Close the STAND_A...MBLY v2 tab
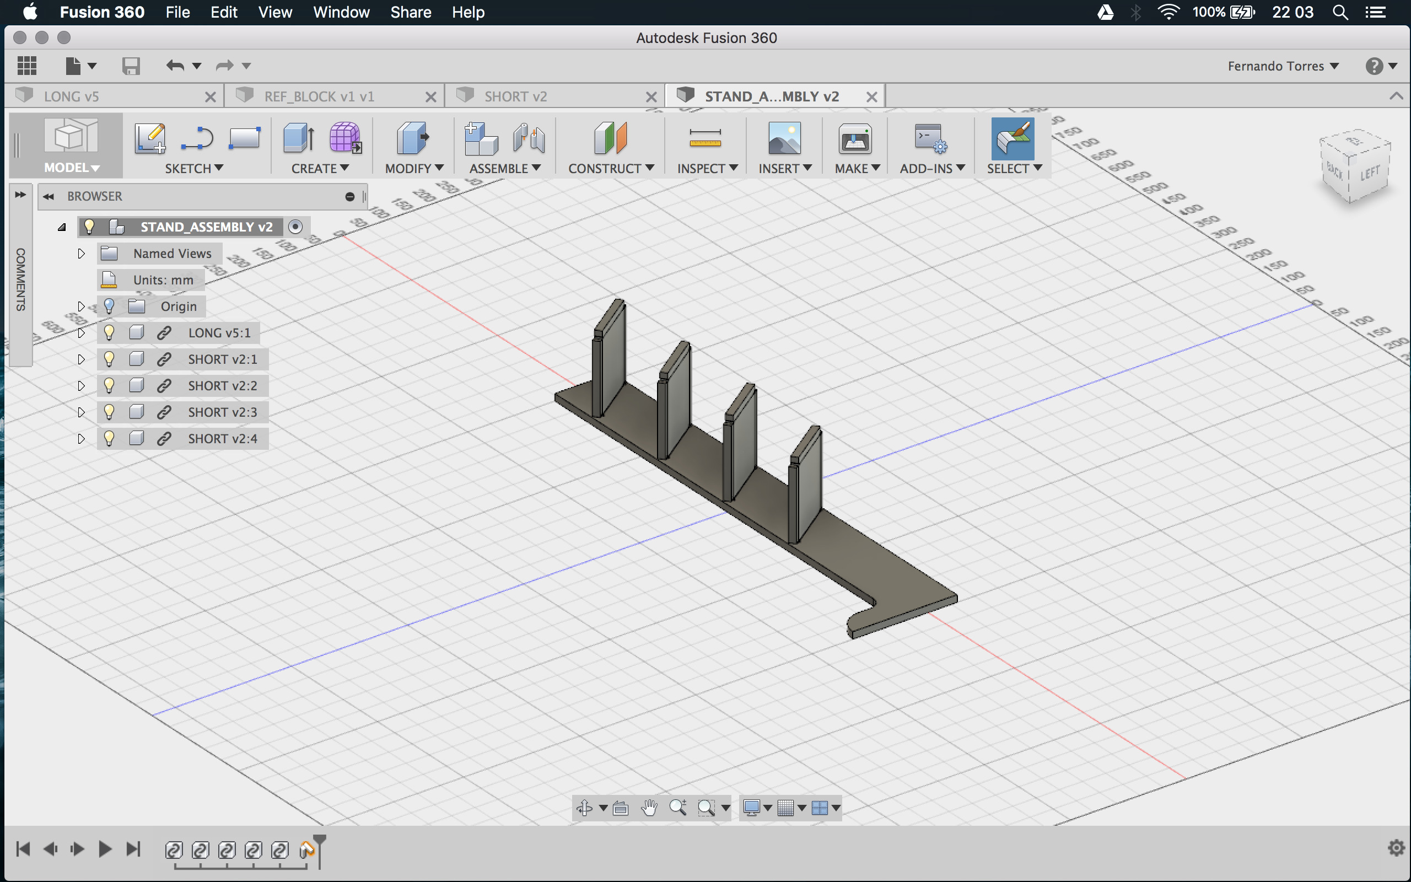The height and width of the screenshot is (882, 1411). point(871,97)
